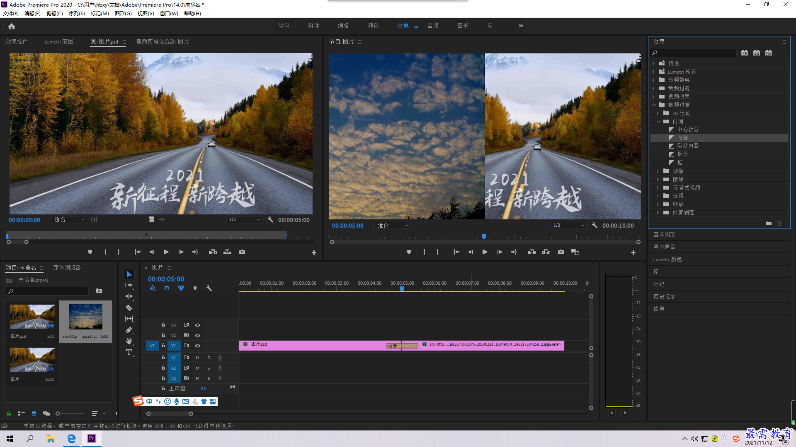Select the 中心拆分 transition
The image size is (796, 447).
(688, 129)
